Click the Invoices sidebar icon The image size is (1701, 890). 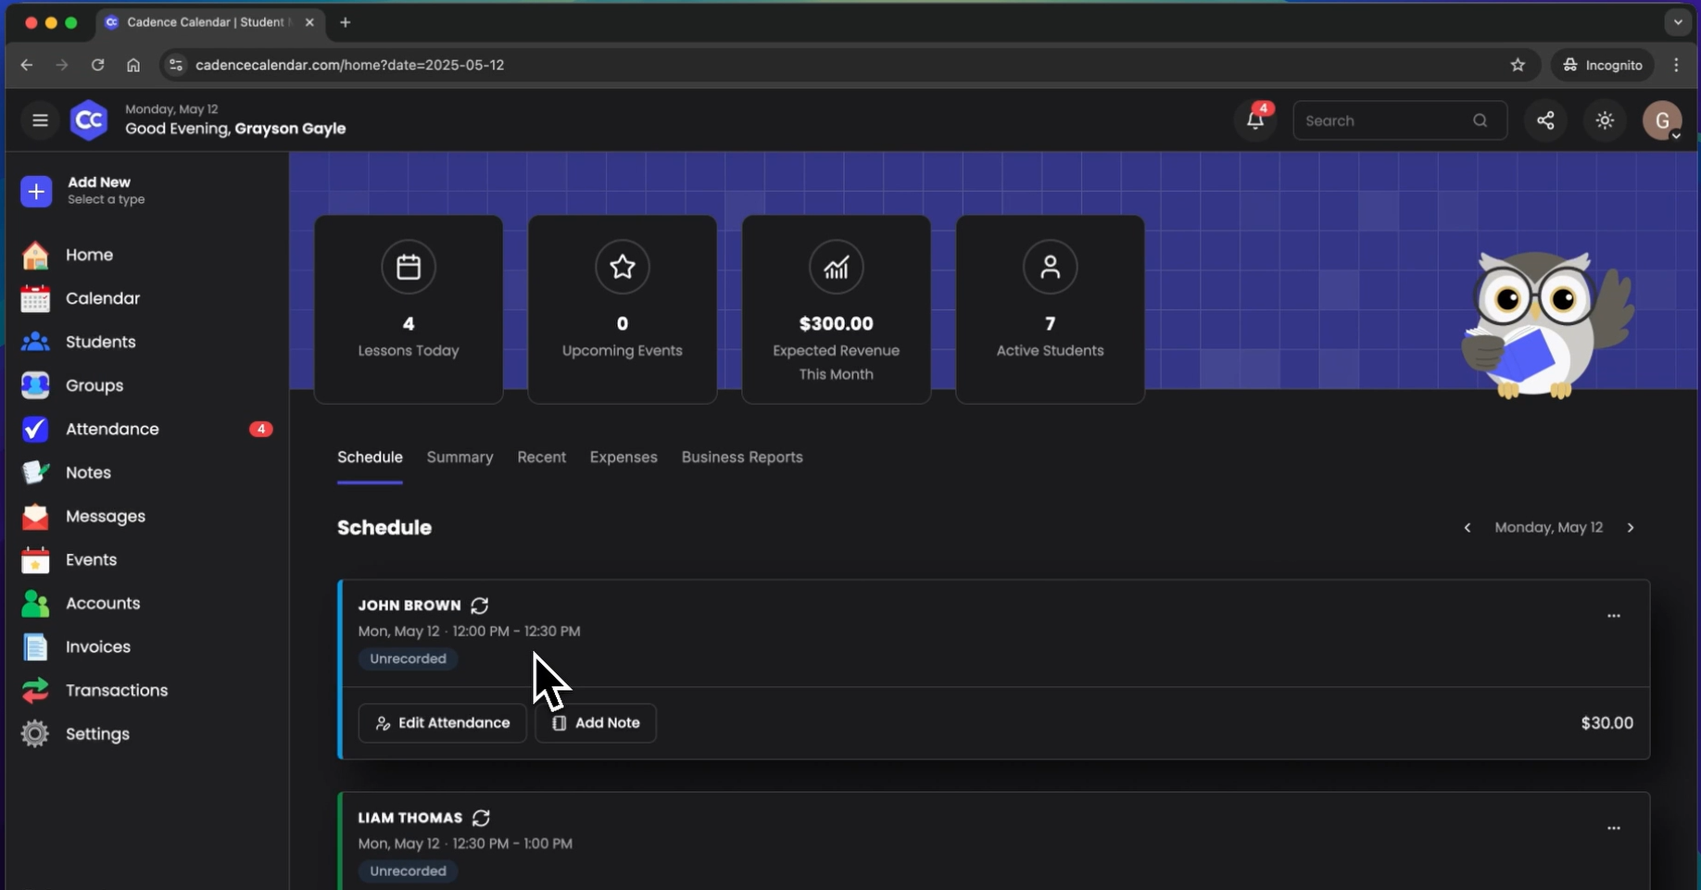point(34,647)
